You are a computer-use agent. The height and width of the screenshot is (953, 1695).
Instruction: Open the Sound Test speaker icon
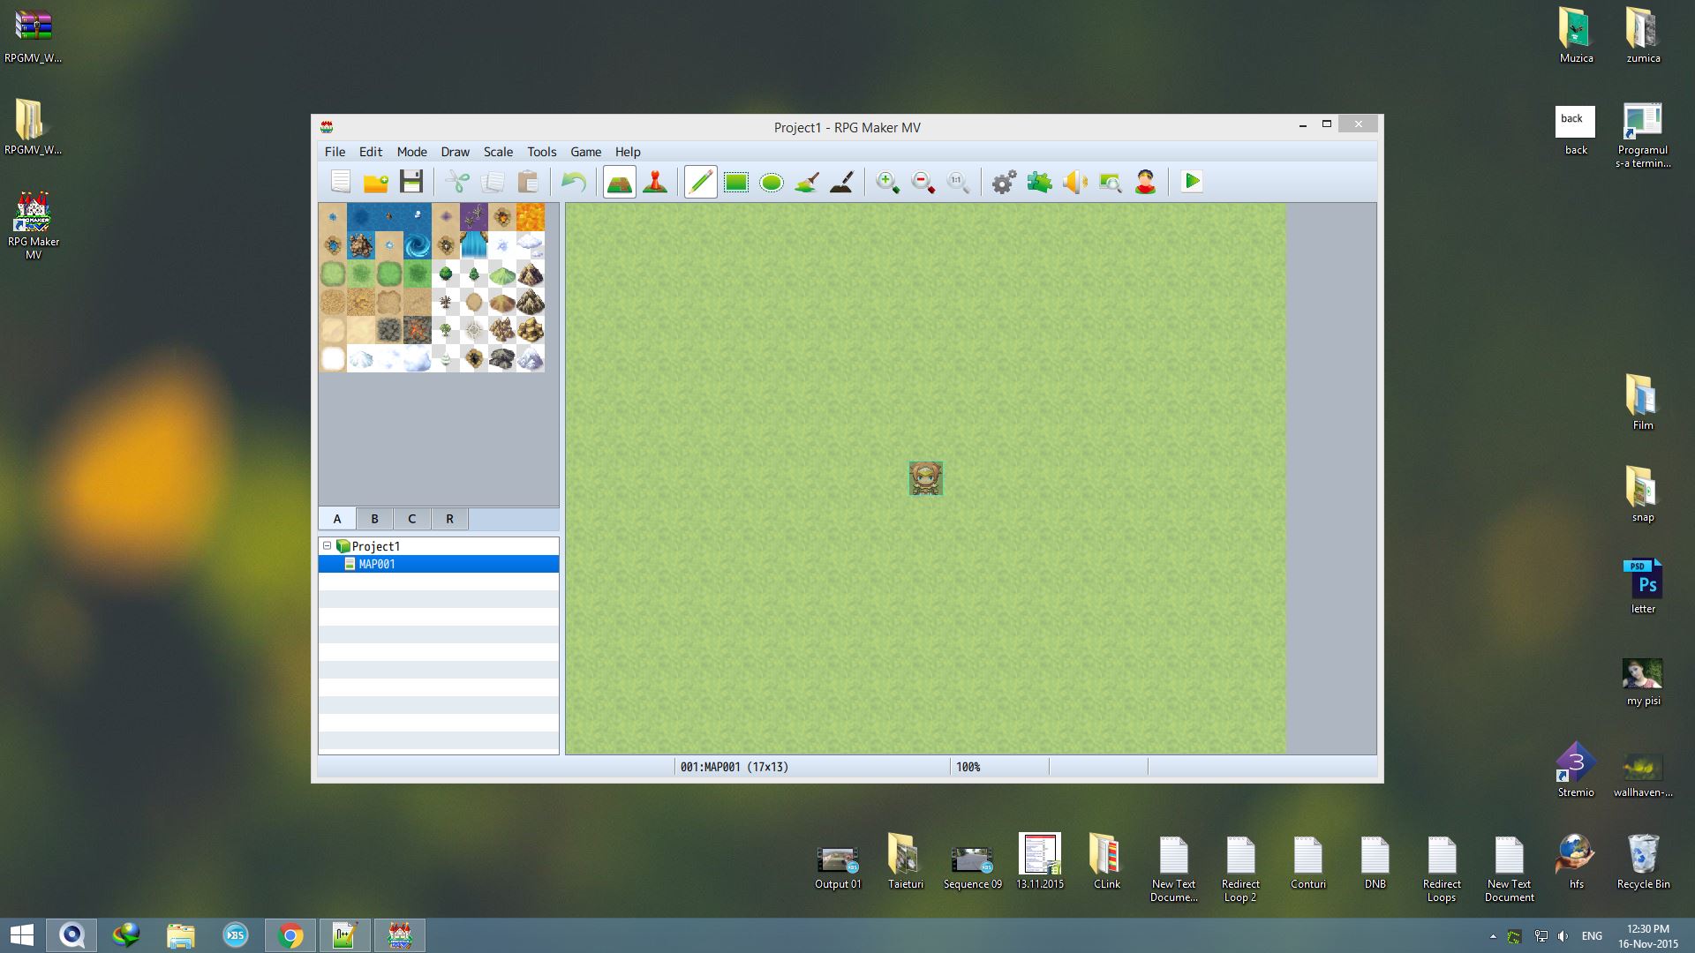click(x=1074, y=182)
